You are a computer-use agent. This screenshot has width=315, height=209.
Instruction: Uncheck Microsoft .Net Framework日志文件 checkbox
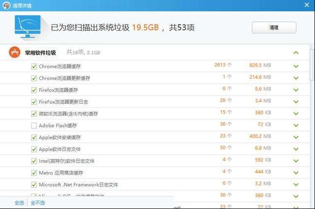(34, 185)
